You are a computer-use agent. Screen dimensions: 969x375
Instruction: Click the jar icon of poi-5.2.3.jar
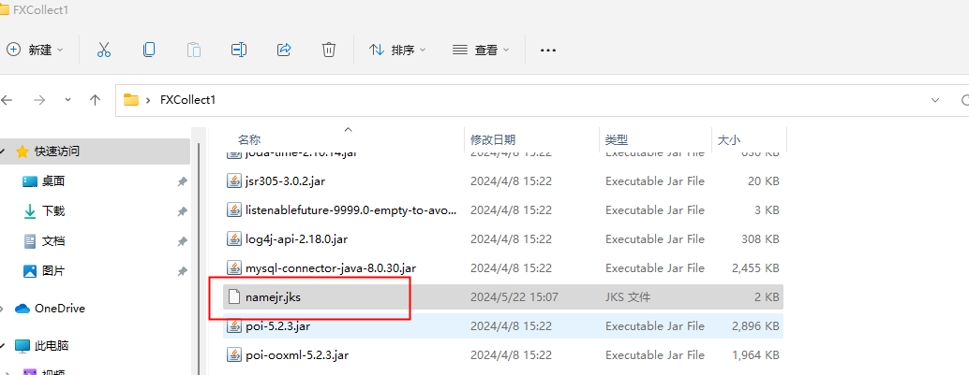[x=233, y=325]
